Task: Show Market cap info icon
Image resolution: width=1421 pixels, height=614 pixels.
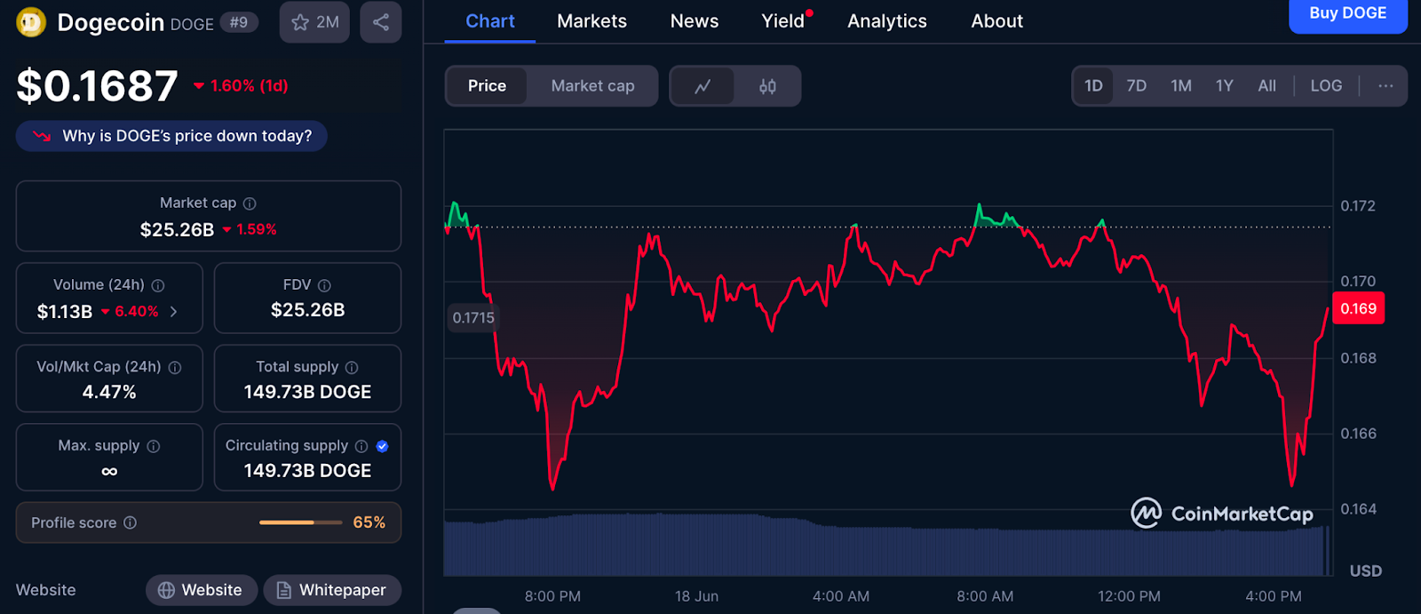Action: [250, 203]
